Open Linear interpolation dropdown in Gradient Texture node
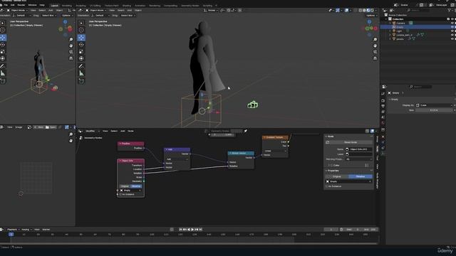456x256 pixels. point(275,151)
